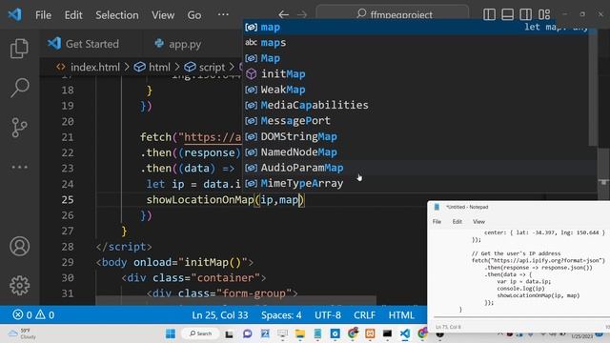Click the VS Code logo menu icon
Screen dimensions: 610x343
15,15
